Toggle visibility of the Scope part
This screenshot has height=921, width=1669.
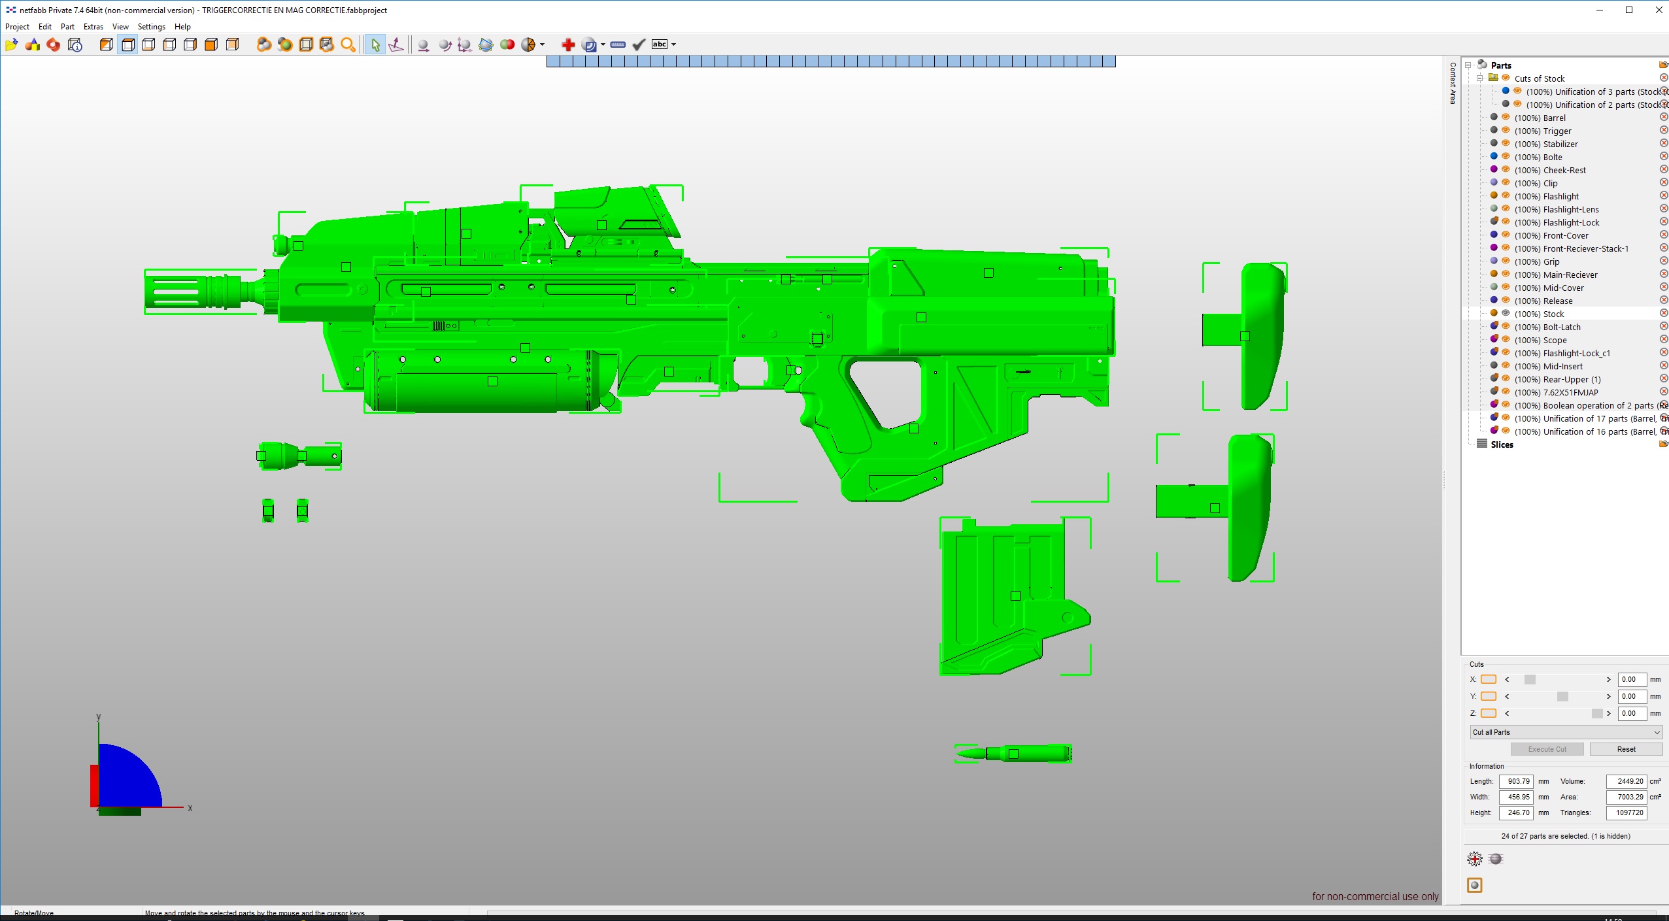point(1506,340)
